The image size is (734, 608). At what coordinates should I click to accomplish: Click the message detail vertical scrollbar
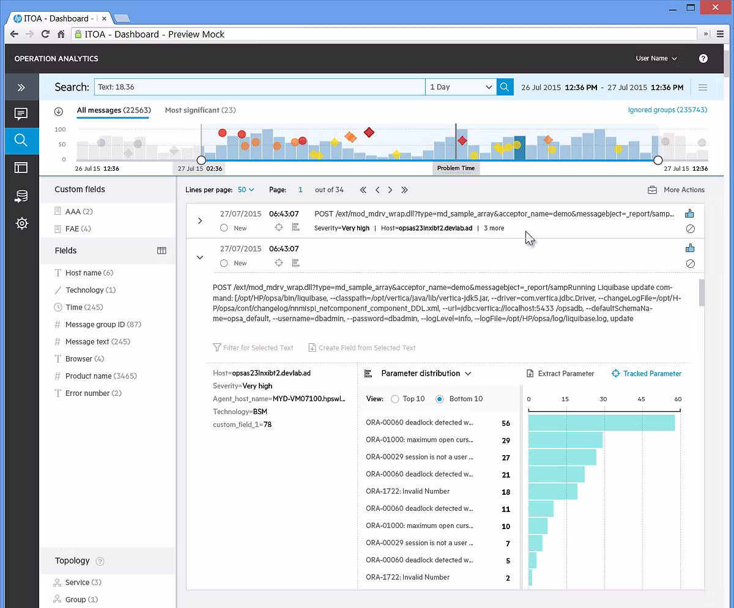point(702,292)
